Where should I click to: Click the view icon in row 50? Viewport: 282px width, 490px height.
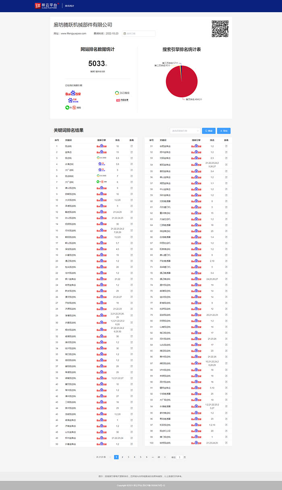pyautogui.click(x=131, y=444)
